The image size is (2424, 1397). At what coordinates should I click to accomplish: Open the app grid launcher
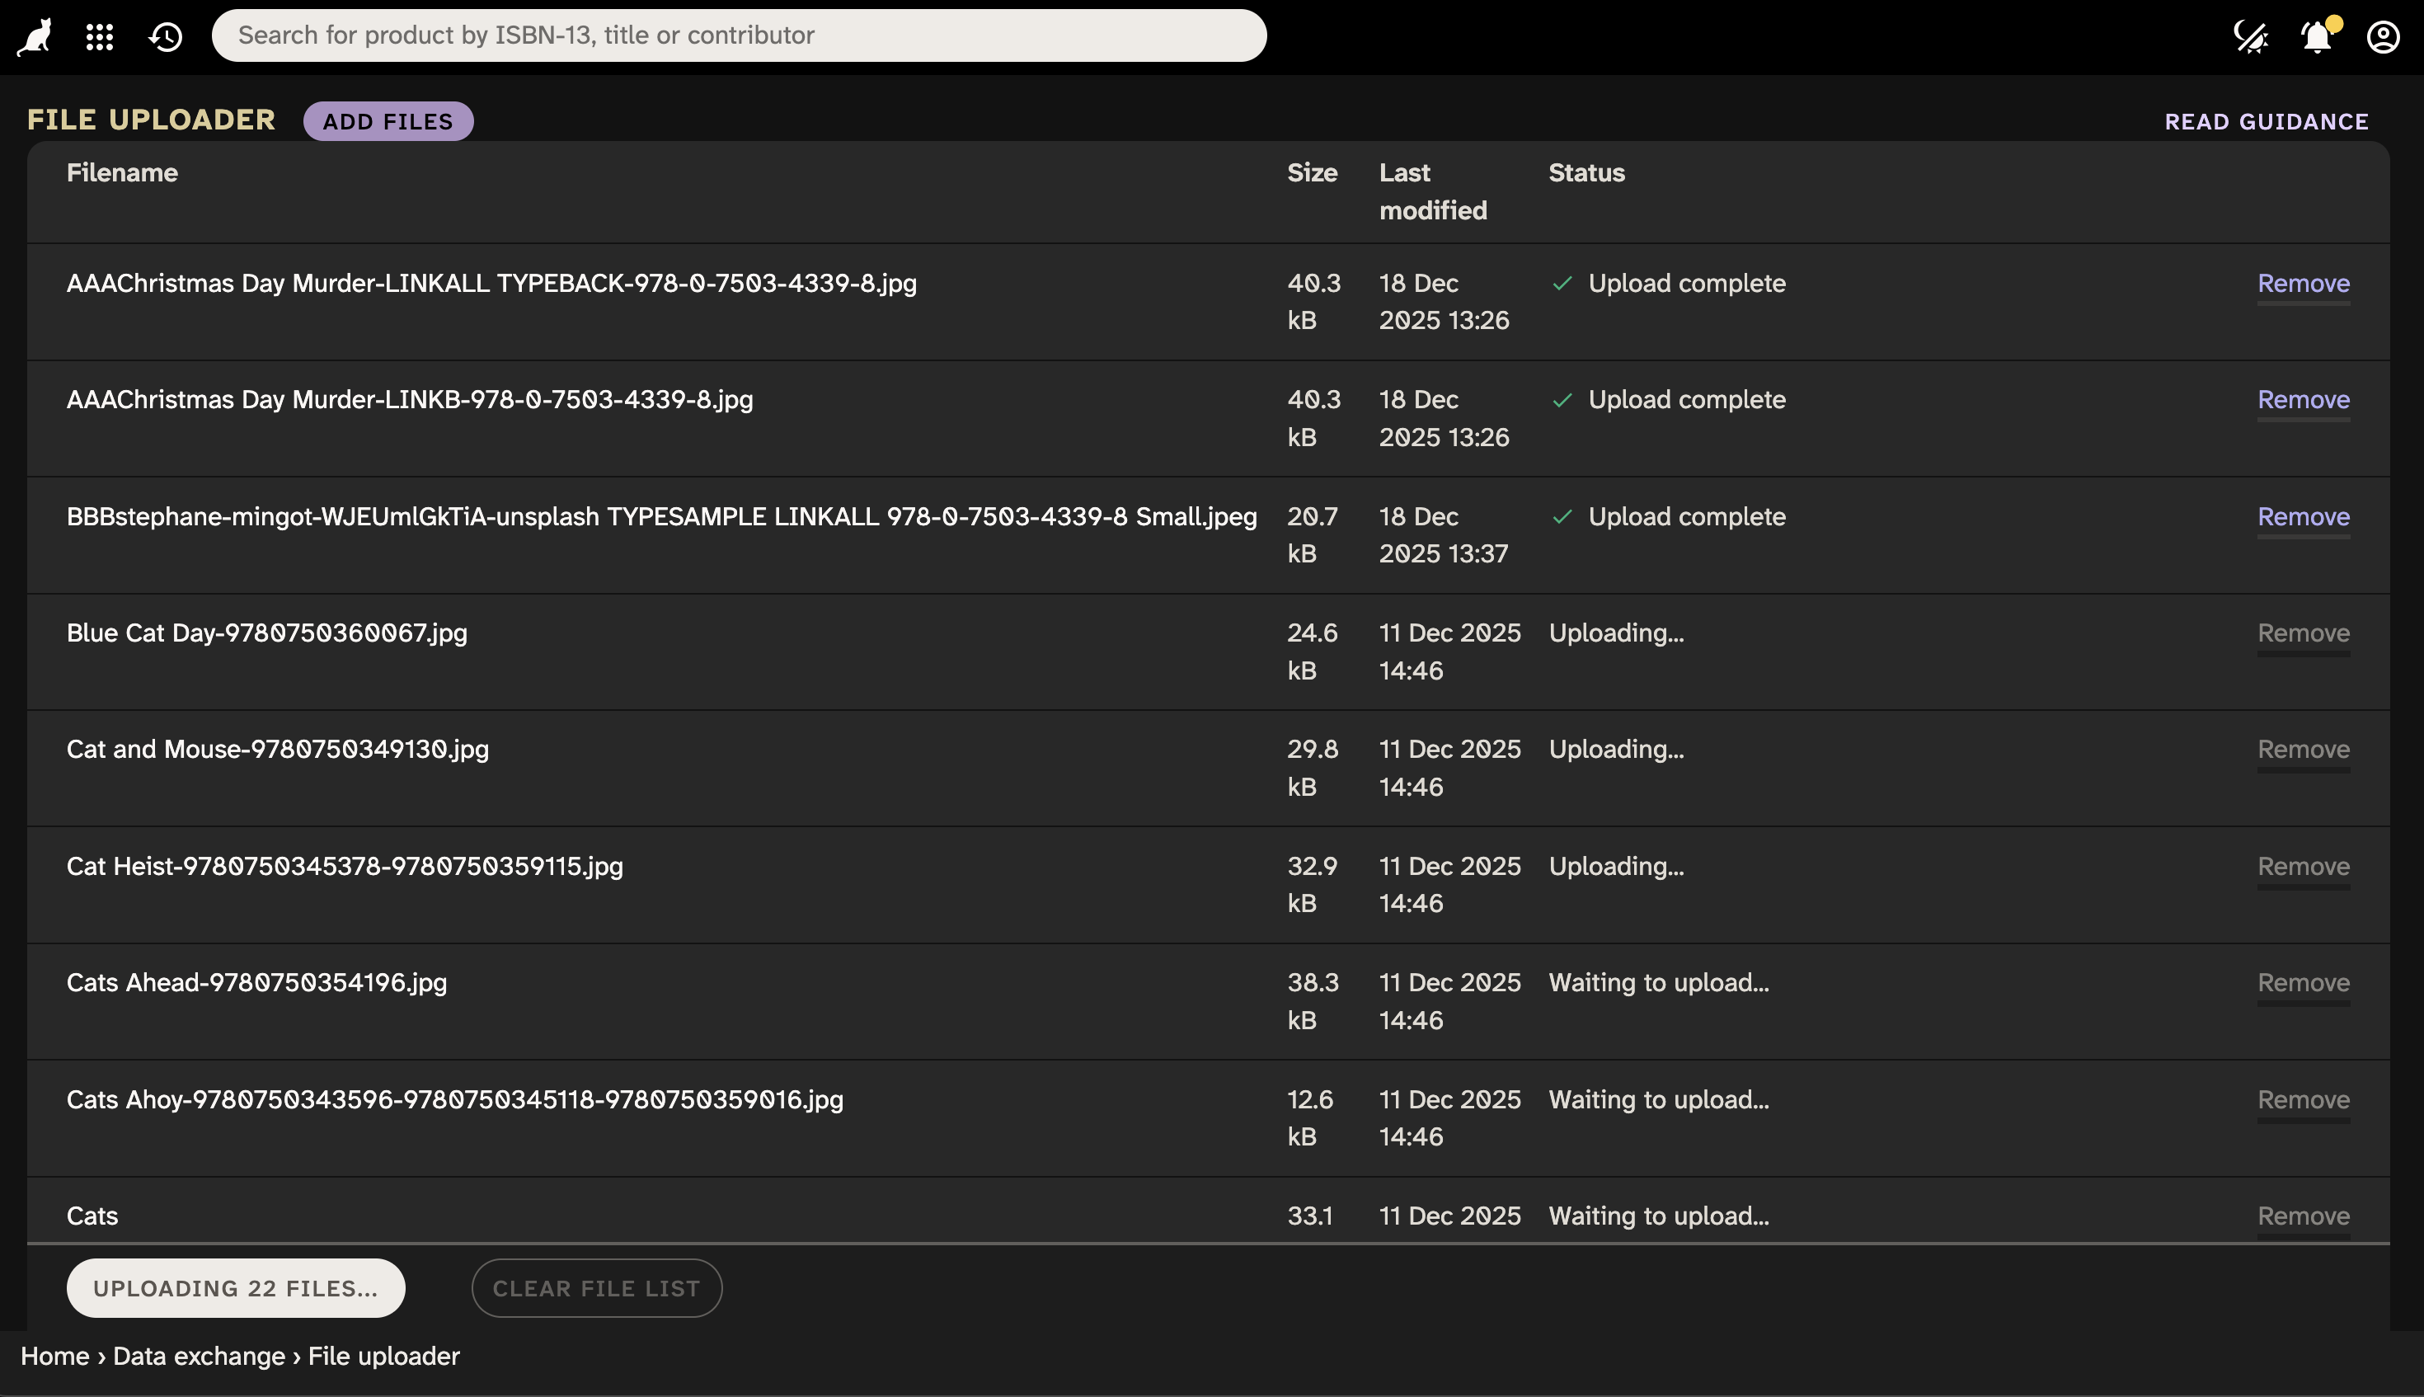click(x=99, y=35)
